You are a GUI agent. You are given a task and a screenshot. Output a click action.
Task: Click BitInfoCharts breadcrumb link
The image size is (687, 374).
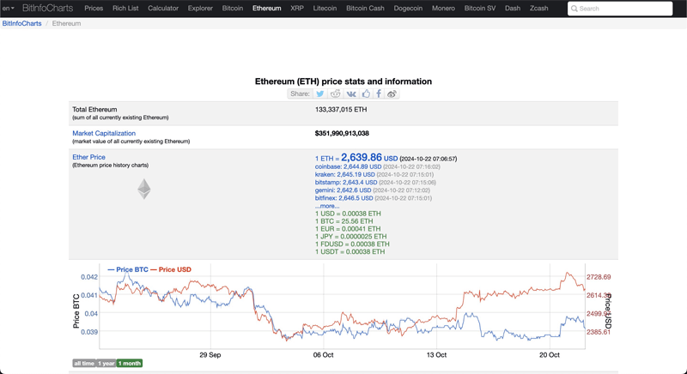click(22, 24)
